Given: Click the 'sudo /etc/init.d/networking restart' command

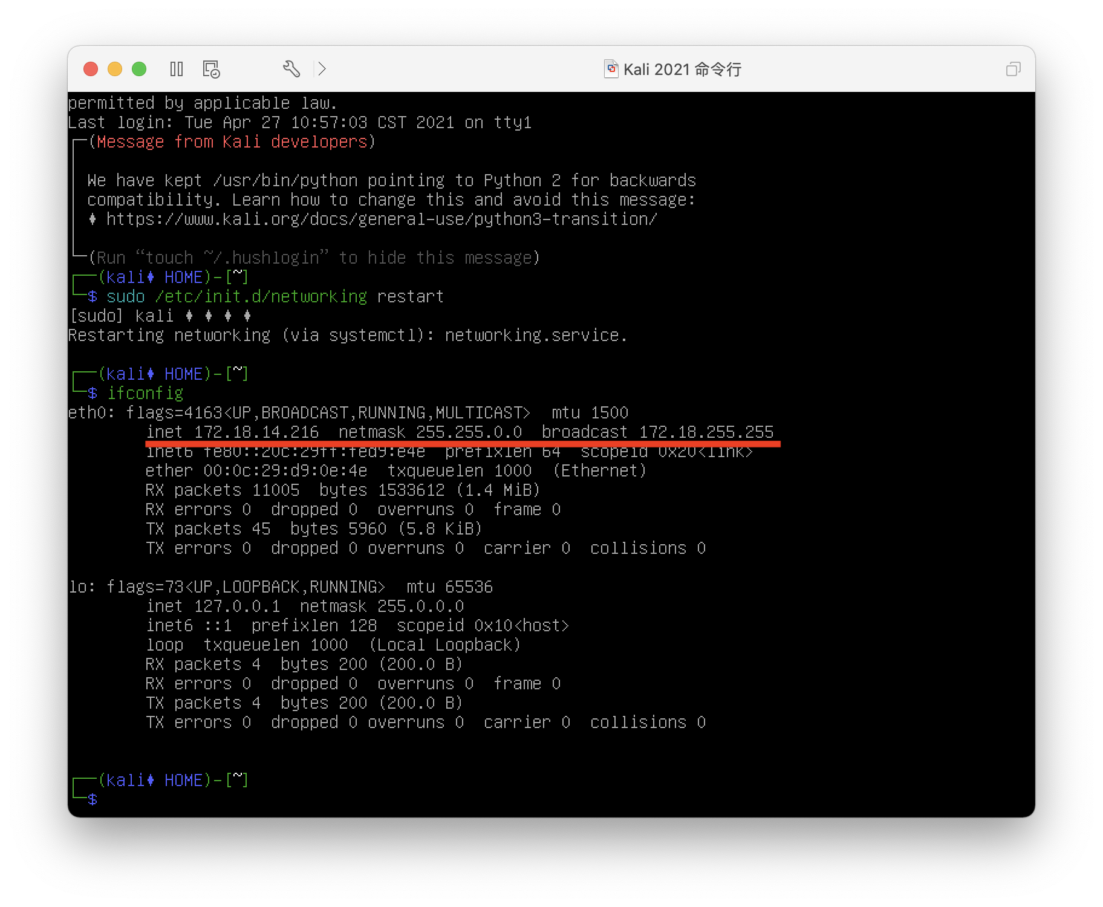Looking at the screenshot, I should pos(275,296).
